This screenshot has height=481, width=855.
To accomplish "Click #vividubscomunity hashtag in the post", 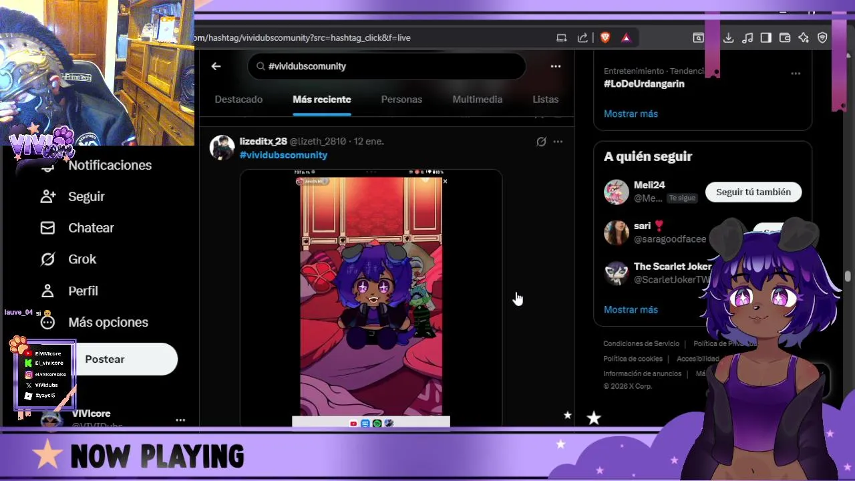I will pyautogui.click(x=283, y=155).
